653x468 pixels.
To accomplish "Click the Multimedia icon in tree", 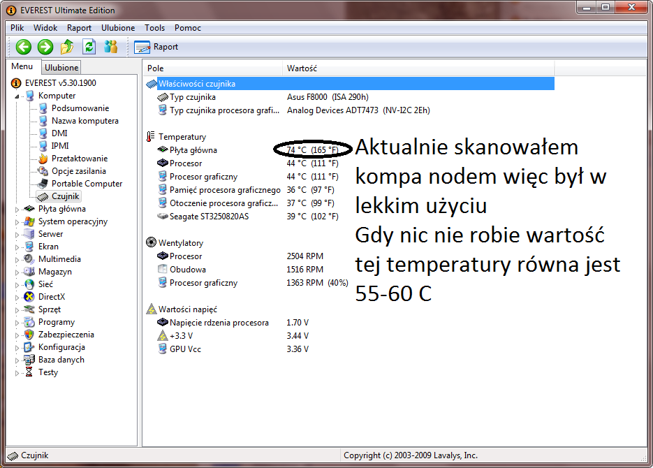I will (x=29, y=259).
